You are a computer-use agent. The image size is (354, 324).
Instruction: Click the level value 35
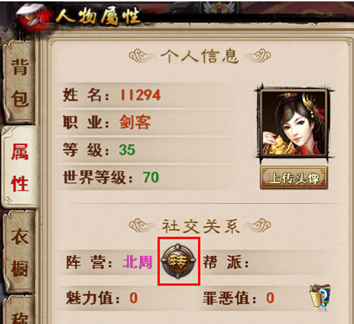127,150
